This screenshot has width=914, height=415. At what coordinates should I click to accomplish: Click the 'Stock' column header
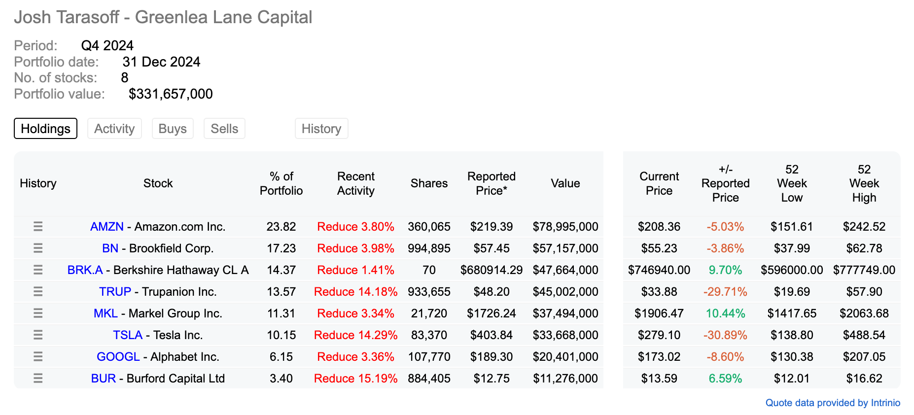[158, 183]
